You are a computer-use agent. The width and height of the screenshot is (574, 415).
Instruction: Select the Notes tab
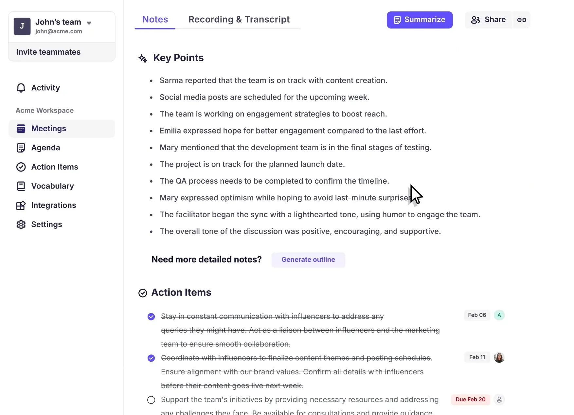[x=155, y=19]
